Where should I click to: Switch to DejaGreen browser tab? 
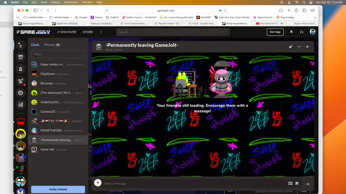coord(66,23)
